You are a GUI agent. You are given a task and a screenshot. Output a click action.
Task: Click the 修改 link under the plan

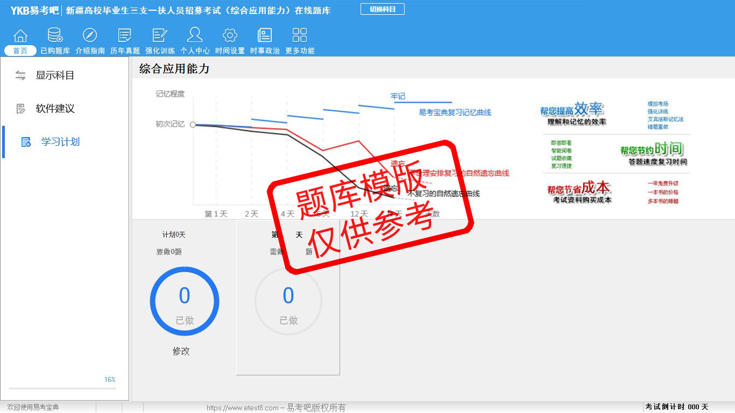(181, 351)
